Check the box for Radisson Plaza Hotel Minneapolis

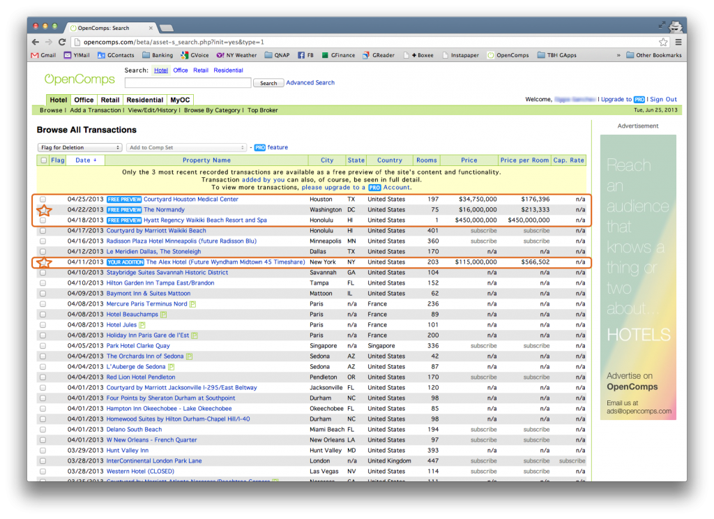tap(43, 241)
